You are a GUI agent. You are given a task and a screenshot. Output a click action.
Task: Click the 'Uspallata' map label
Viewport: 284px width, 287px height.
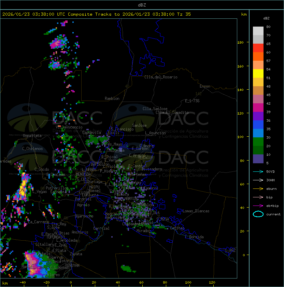point(32,136)
